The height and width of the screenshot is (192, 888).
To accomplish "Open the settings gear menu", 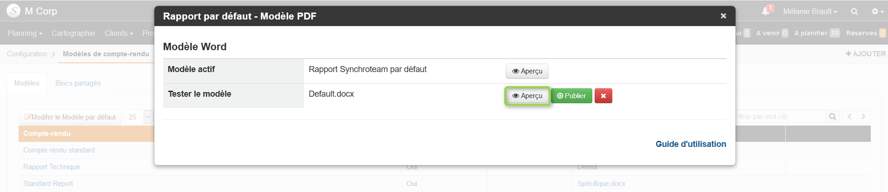I will 877,12.
